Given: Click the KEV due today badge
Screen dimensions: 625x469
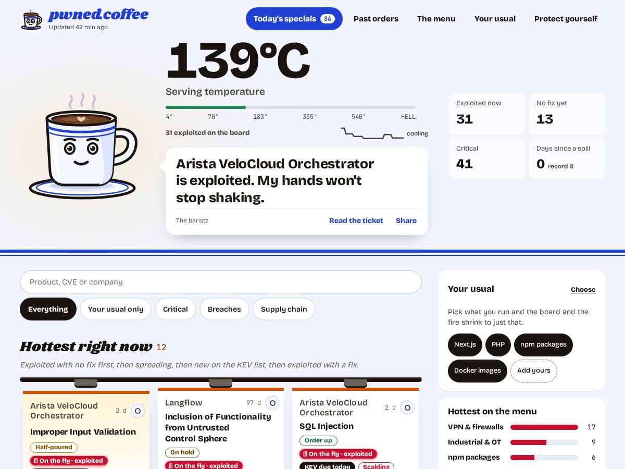Looking at the screenshot, I should coord(327,466).
